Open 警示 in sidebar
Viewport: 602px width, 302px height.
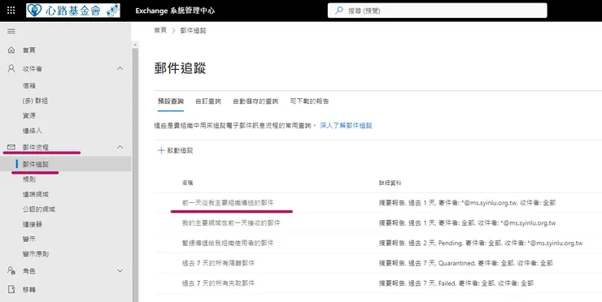click(x=29, y=239)
